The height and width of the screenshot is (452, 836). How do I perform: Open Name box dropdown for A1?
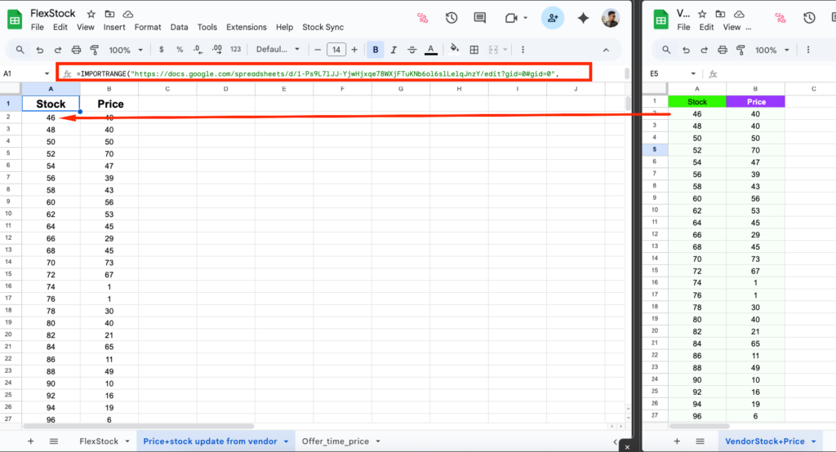pyautogui.click(x=47, y=73)
